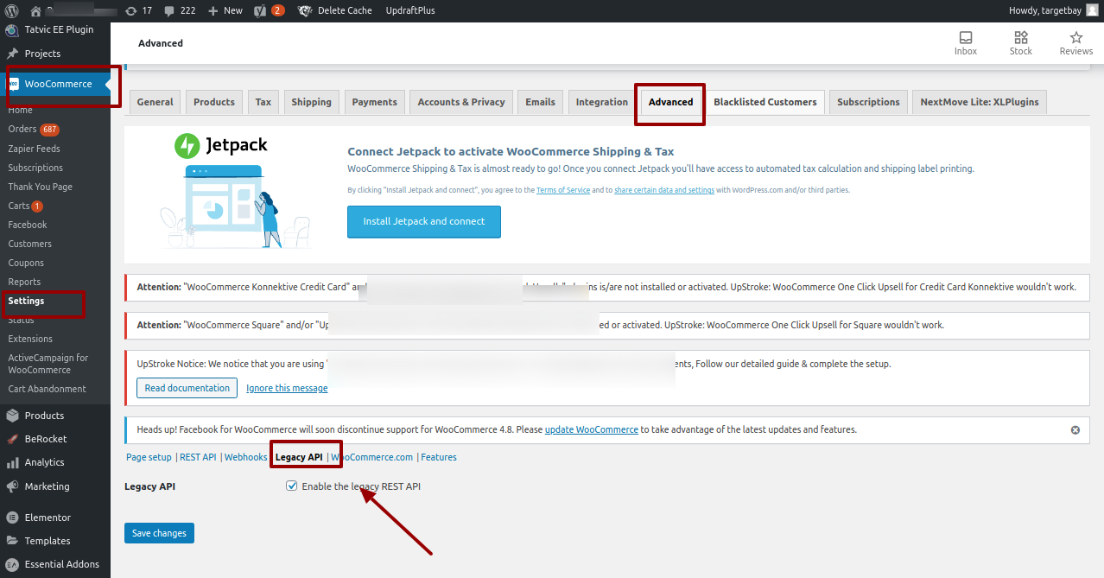Toggle Enable the legacy REST API checkbox
The image size is (1104, 578).
click(292, 486)
